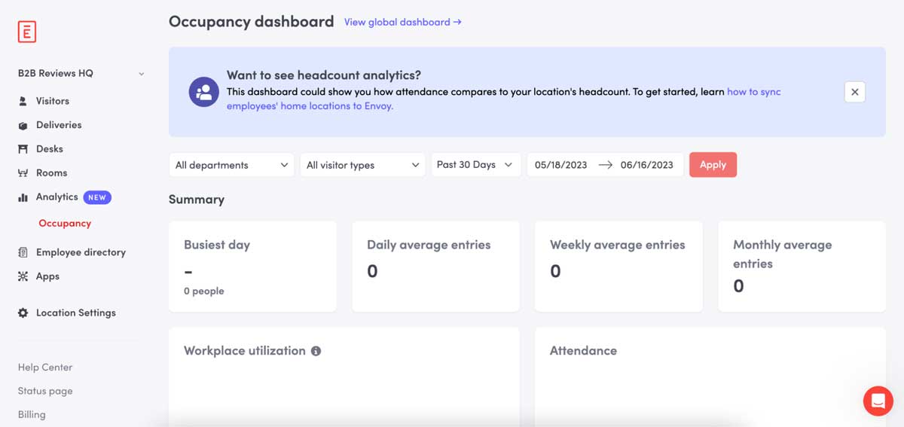
Task: Select the Occupancy submenu item
Action: tap(65, 224)
